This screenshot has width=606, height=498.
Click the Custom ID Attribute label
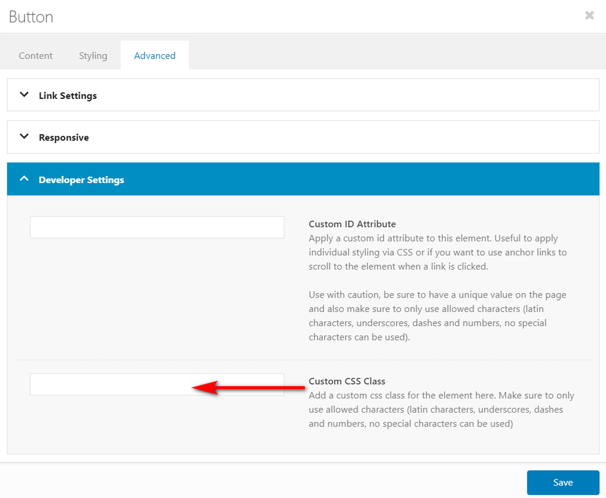tap(352, 224)
